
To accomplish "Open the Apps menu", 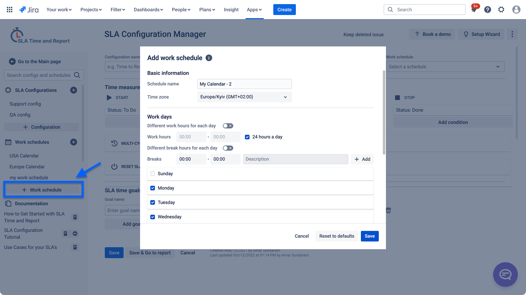I will pos(254,10).
